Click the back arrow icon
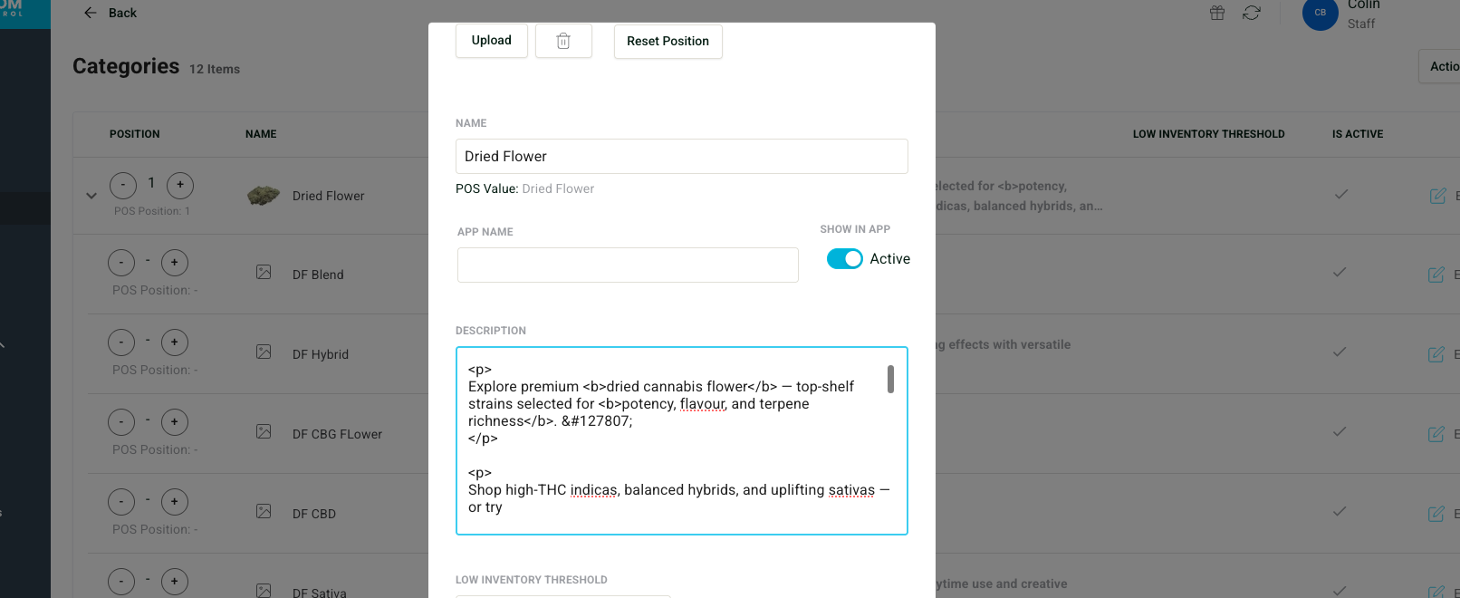Viewport: 1460px width, 598px height. click(90, 13)
